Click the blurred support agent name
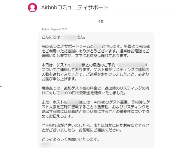Viewport: 179px width, 148px height. [98, 46]
